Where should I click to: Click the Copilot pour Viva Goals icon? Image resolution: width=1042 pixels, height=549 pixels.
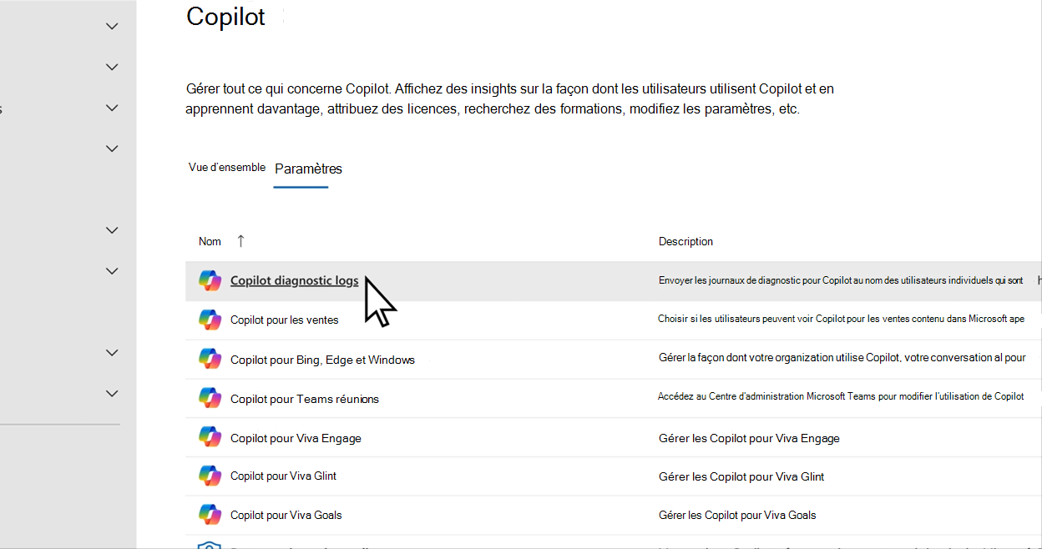[210, 515]
